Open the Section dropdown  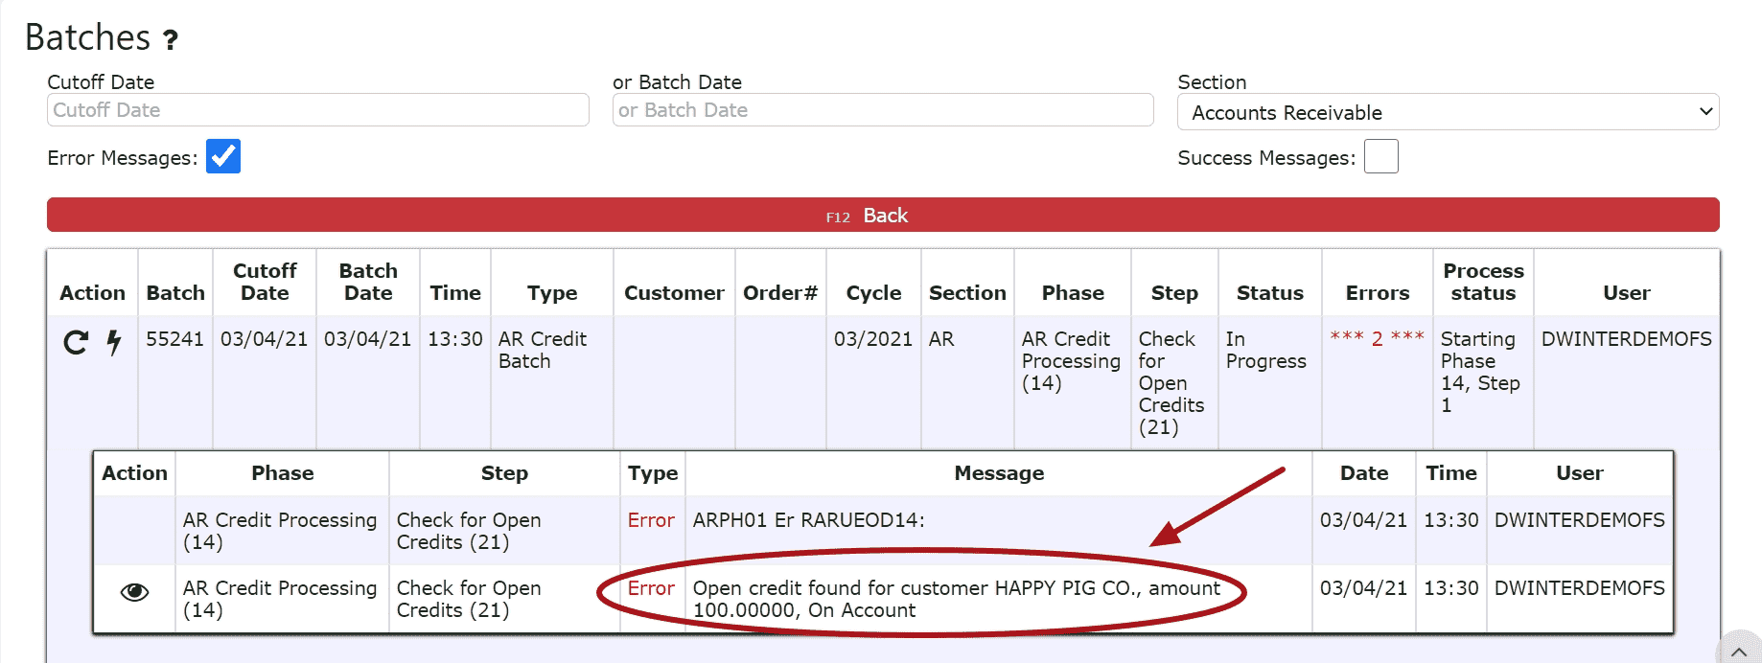coord(1448,112)
